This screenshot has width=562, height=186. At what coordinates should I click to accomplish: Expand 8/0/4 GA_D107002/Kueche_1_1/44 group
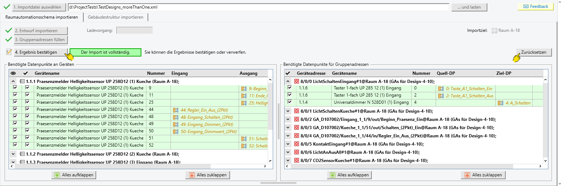tap(288, 136)
